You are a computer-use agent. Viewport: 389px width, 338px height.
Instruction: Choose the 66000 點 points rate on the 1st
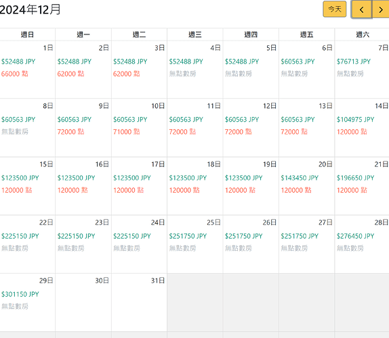point(15,74)
